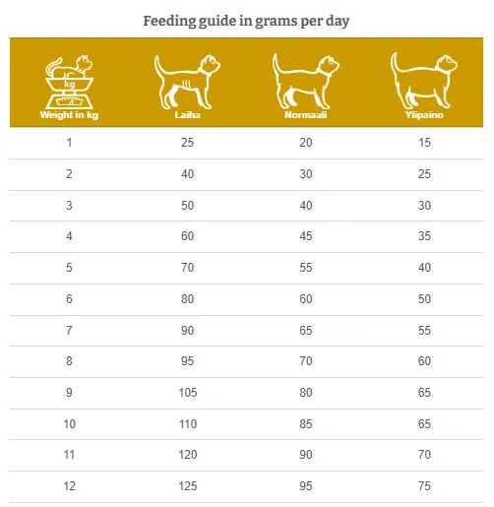494x507 pixels.
Task: Click the overweight cat icon above Ylipaino
Action: (x=424, y=81)
